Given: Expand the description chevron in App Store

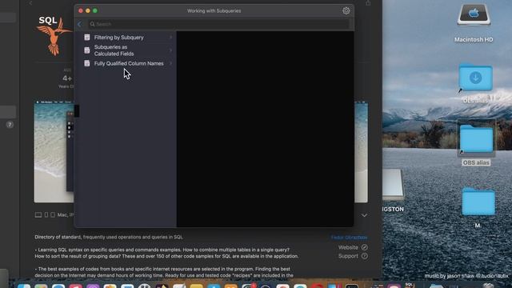Looking at the screenshot, I should [x=364, y=215].
